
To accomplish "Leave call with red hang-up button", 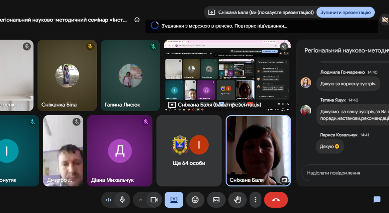I will [276, 200].
